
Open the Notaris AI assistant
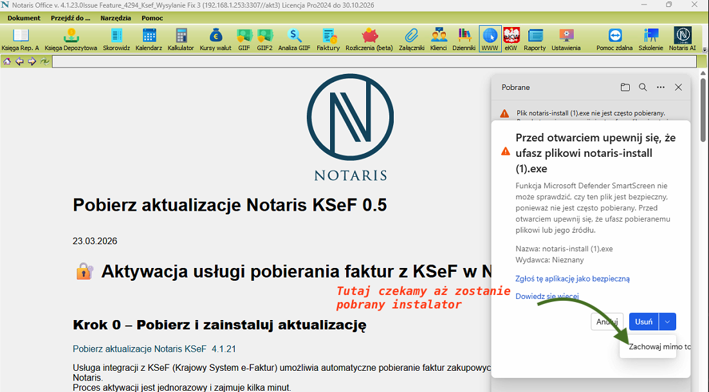[x=682, y=39]
